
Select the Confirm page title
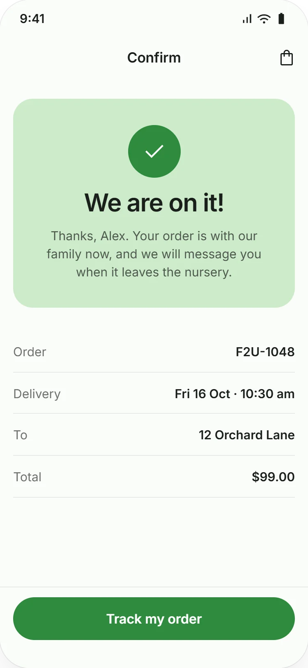154,58
